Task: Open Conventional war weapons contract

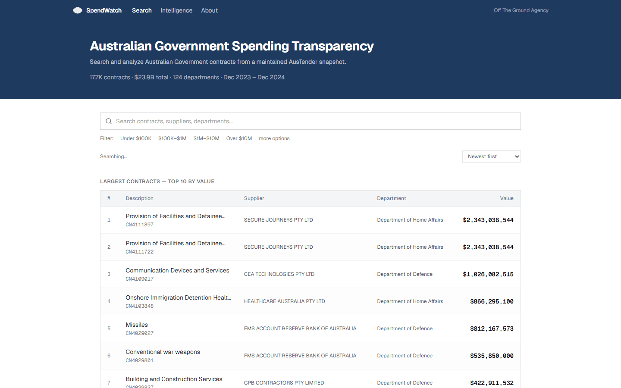Action: click(x=163, y=352)
